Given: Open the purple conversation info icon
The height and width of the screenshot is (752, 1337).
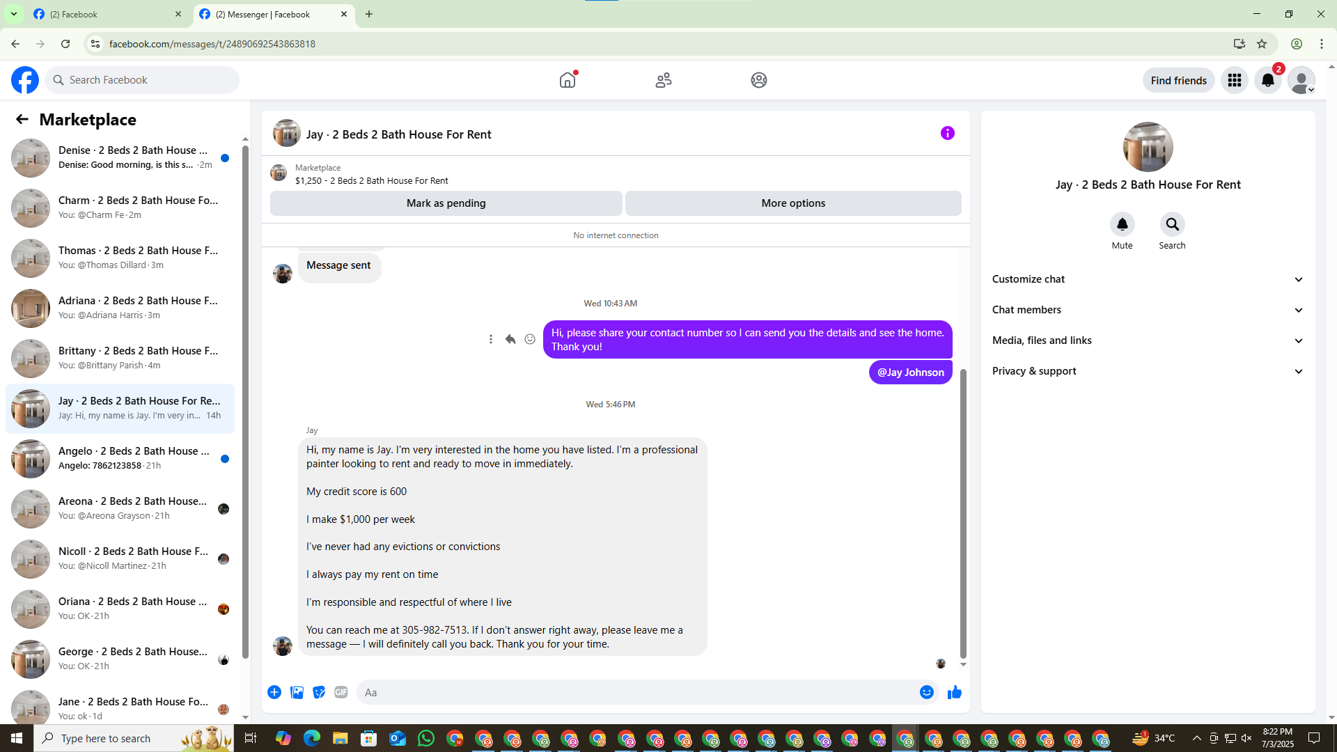Looking at the screenshot, I should (x=947, y=133).
